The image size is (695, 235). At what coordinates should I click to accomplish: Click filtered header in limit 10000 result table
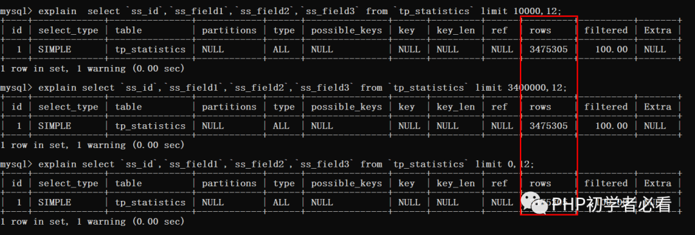pos(606,30)
